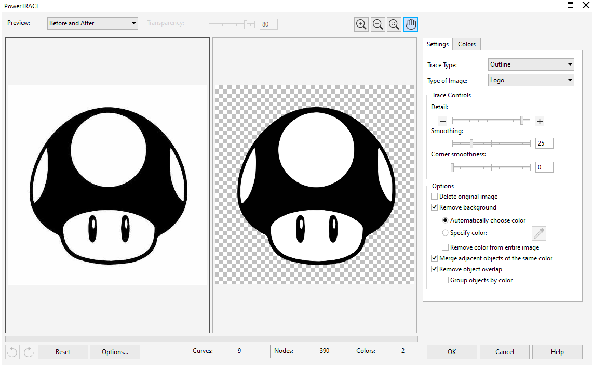
Task: Click the Transparency slider handle
Action: point(246,24)
